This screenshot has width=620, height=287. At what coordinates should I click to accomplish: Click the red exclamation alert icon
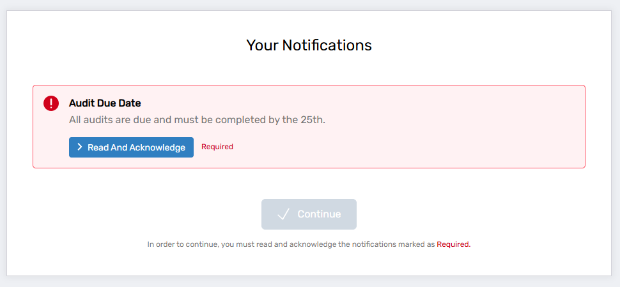(51, 103)
